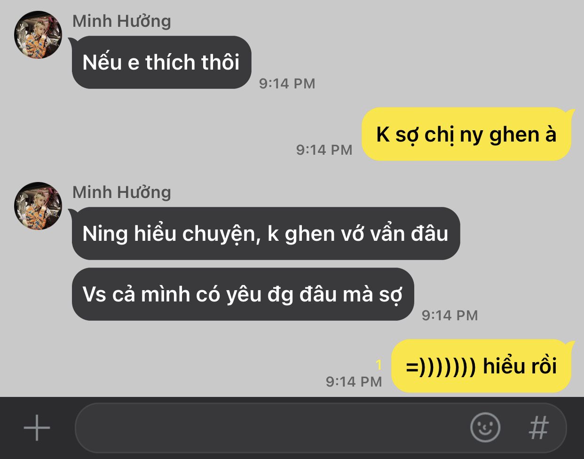Tap the hashtag icon in the input bar
The image size is (584, 459).
[539, 427]
